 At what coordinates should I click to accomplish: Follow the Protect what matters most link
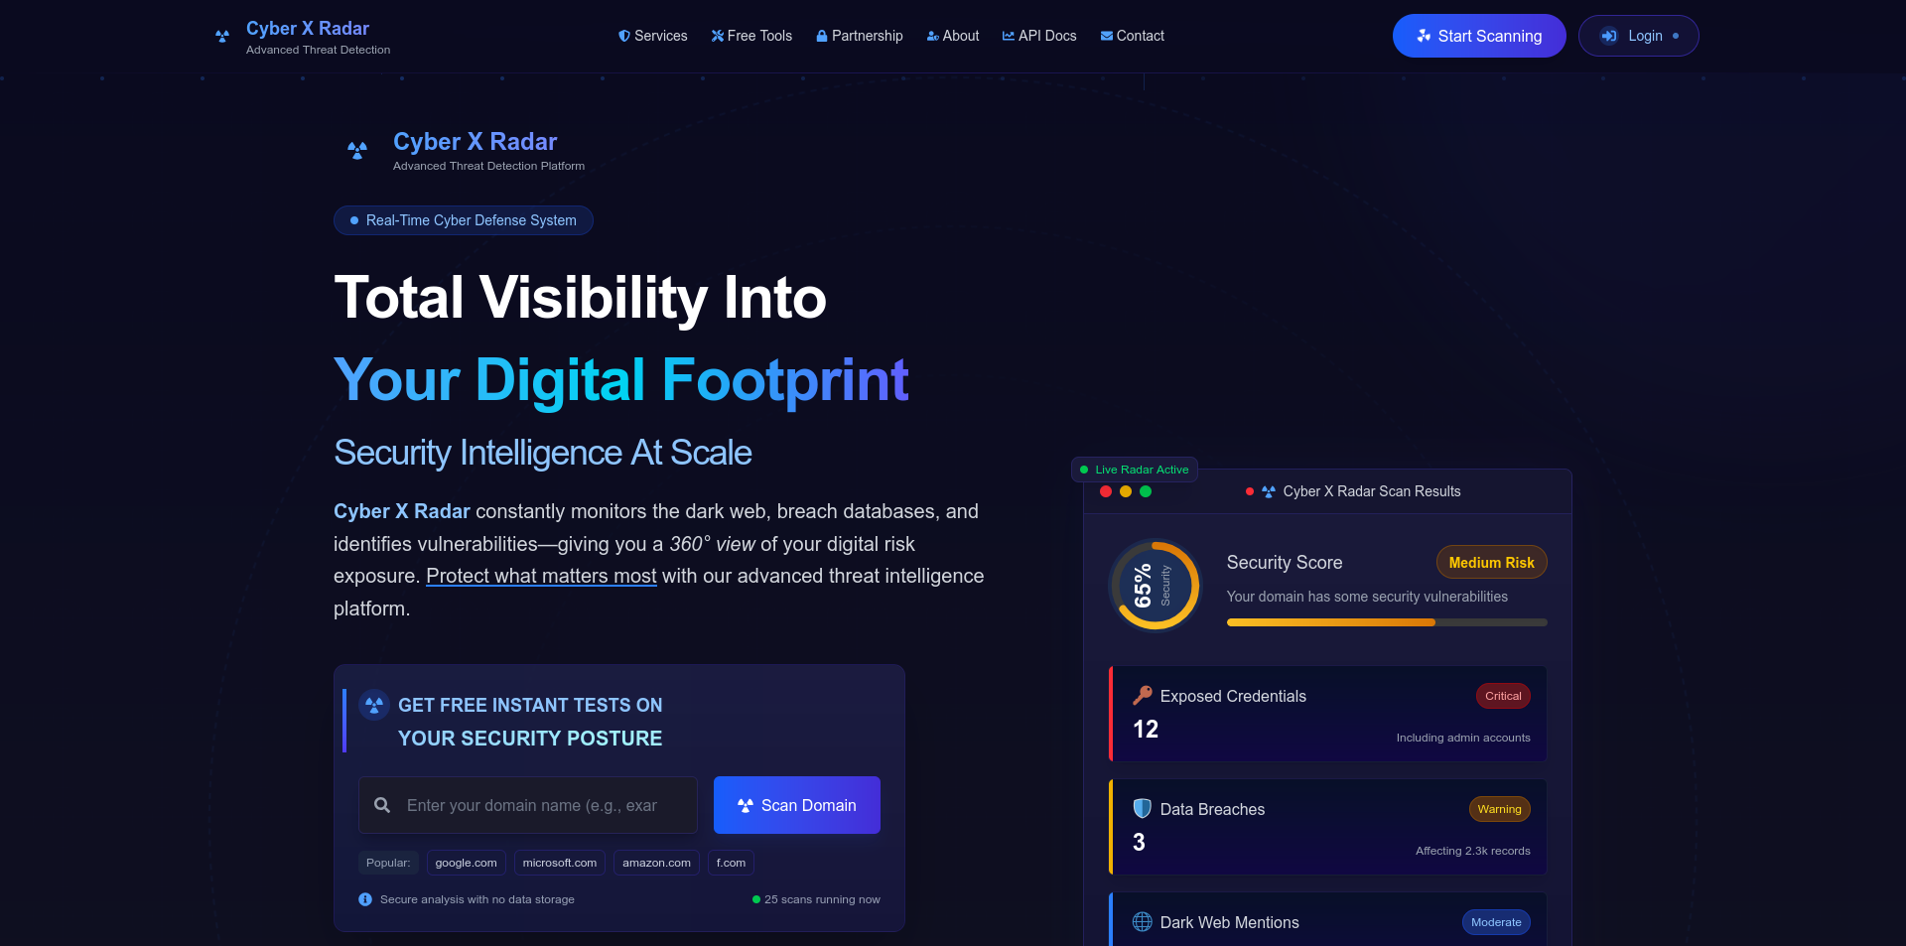click(x=541, y=576)
